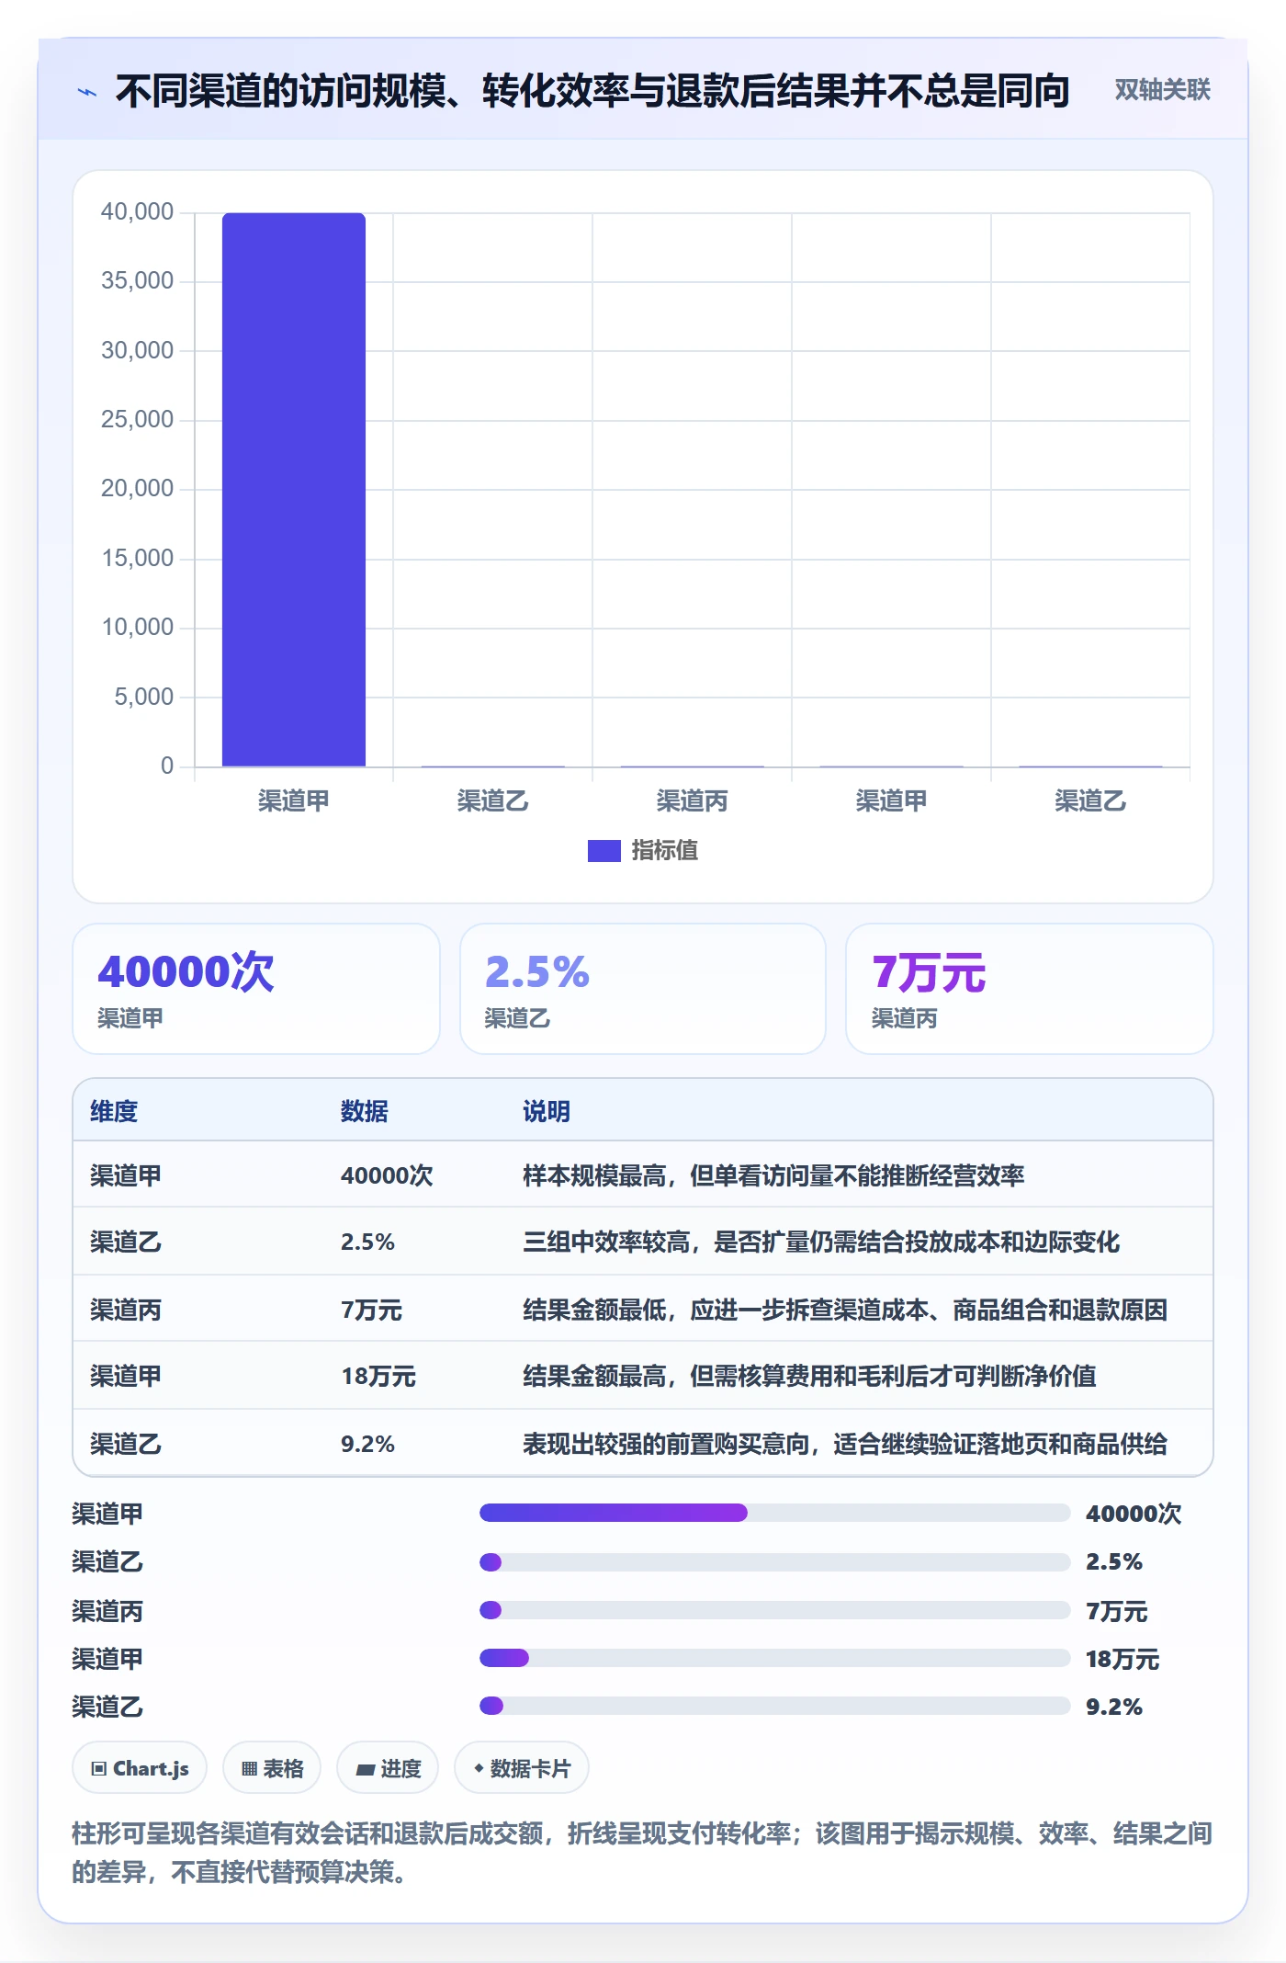This screenshot has height=1963, width=1286.
Task: Click the description starting 样本规模最高
Action: (x=773, y=1175)
